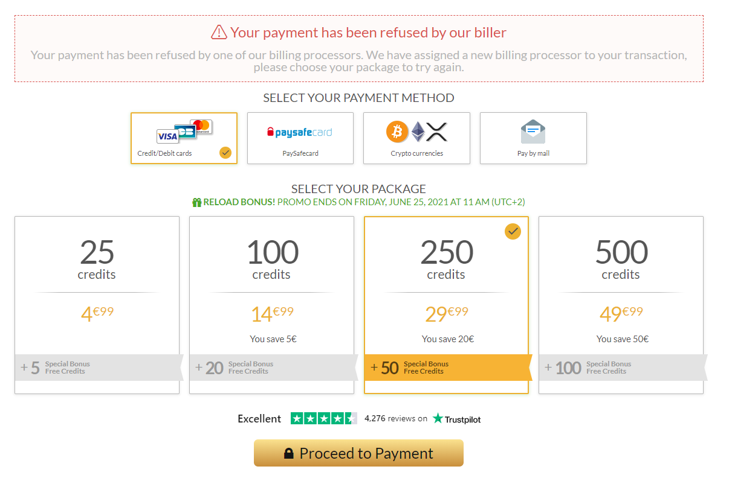This screenshot has height=478, width=732.
Task: Click the 250 credits package checkmark
Action: pos(513,231)
